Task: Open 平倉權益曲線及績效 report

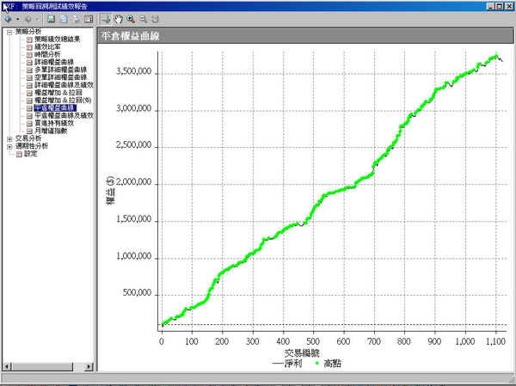Action: (x=64, y=115)
